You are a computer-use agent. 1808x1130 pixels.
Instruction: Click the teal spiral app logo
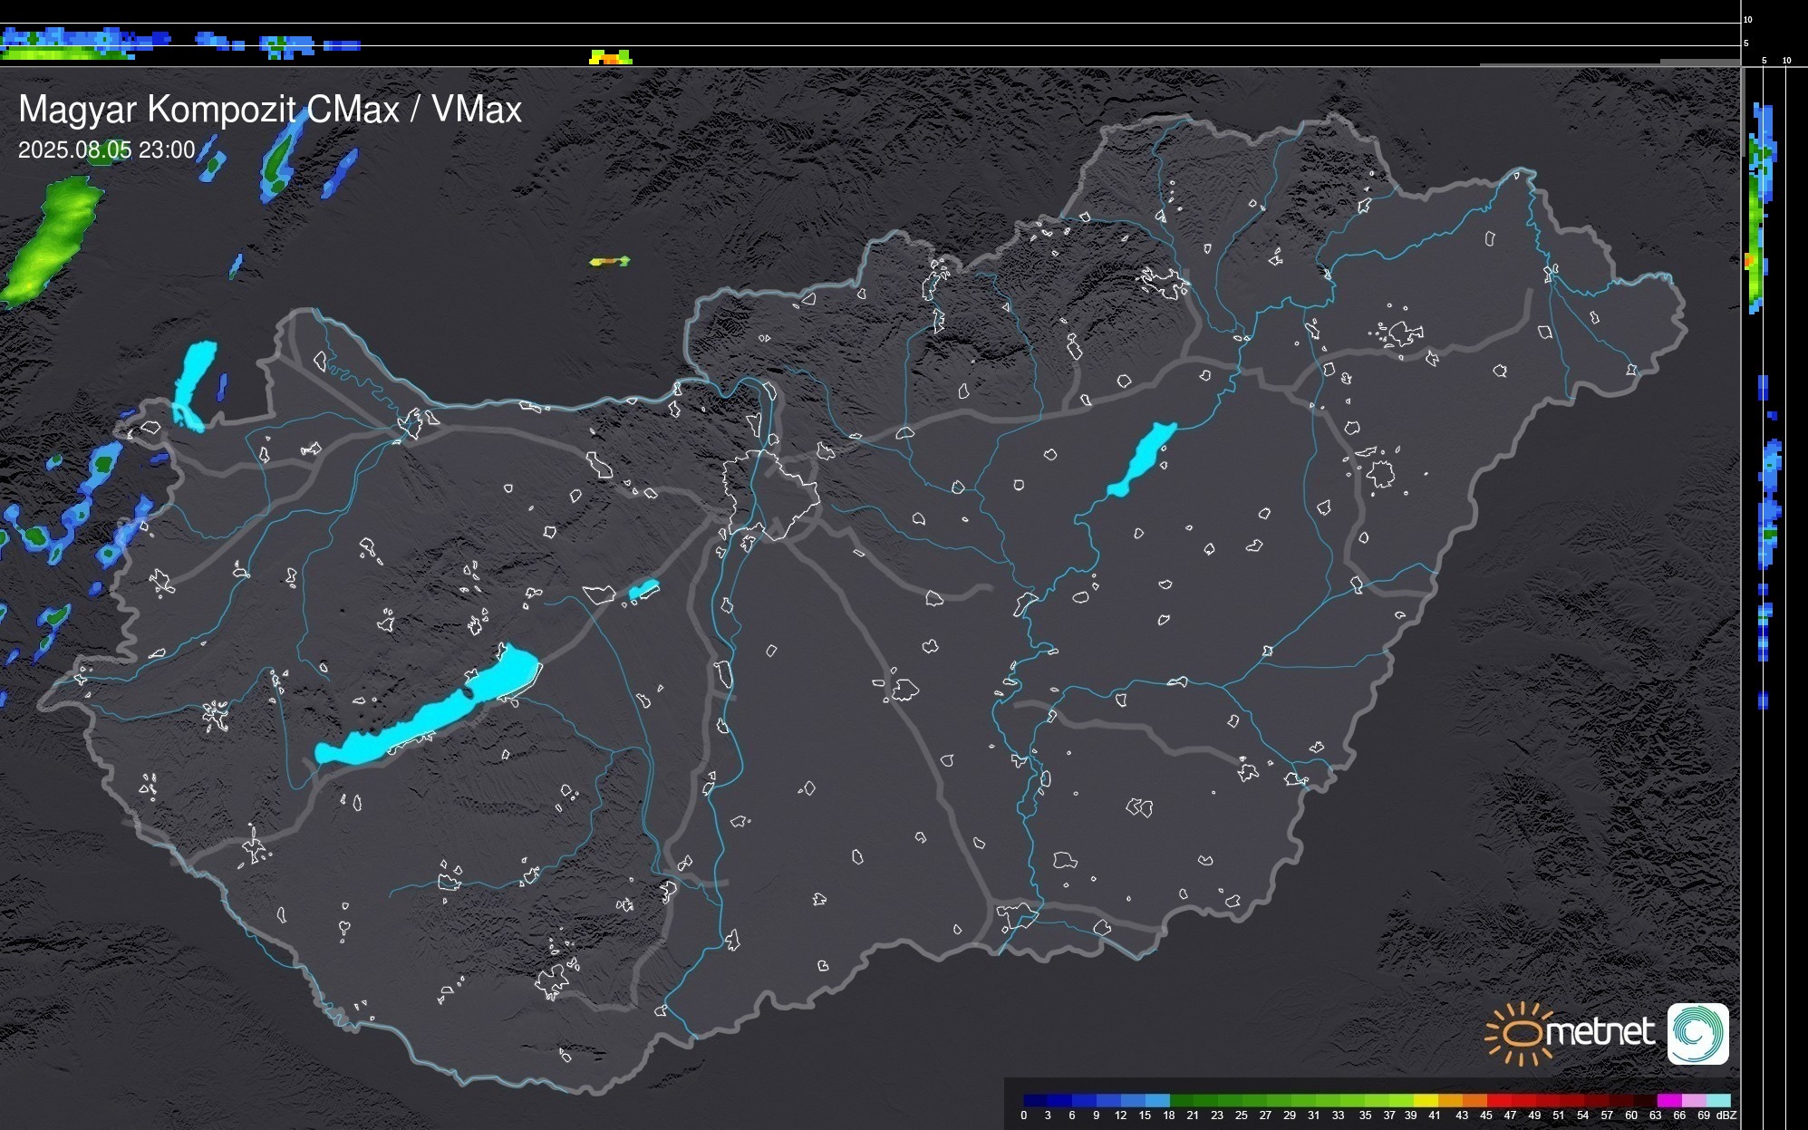[x=1697, y=1033]
